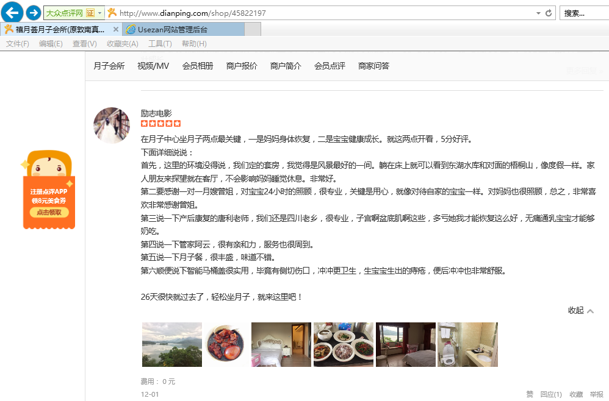The width and height of the screenshot is (609, 401).
Task: Open the 工具(T) menu
Action: (x=160, y=44)
